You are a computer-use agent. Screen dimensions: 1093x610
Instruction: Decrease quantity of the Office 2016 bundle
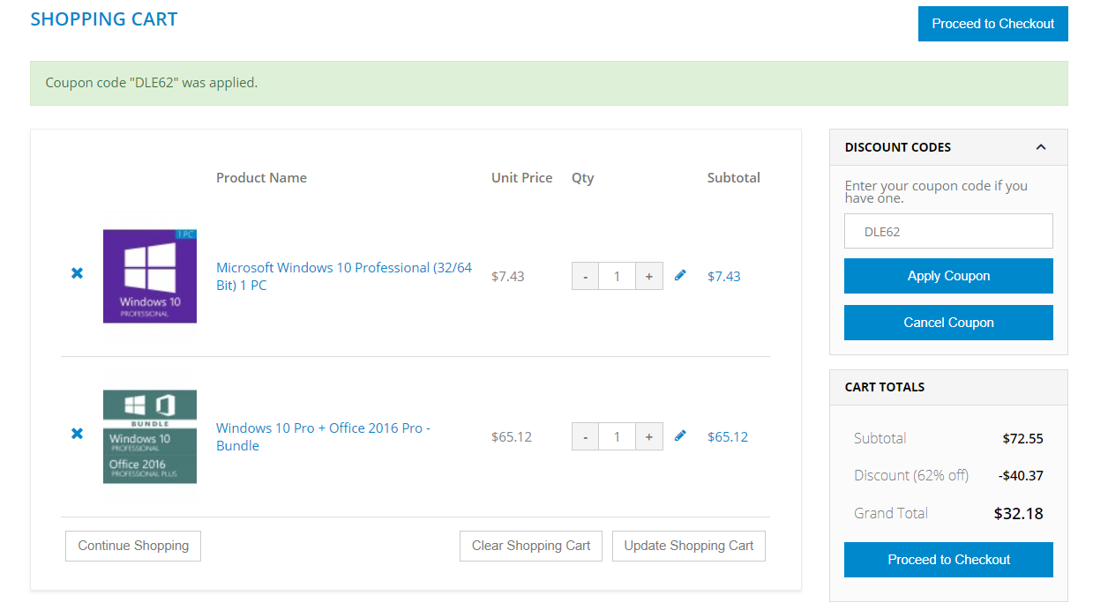point(585,437)
